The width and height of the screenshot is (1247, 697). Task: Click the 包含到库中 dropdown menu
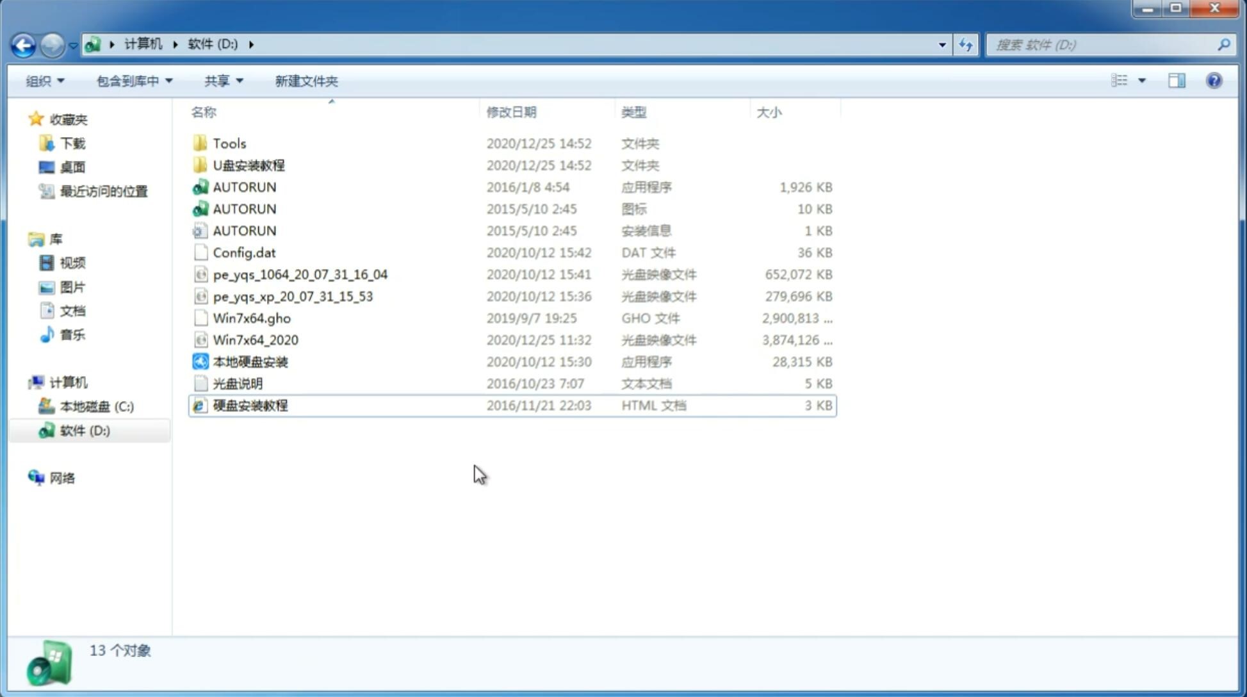(x=132, y=81)
